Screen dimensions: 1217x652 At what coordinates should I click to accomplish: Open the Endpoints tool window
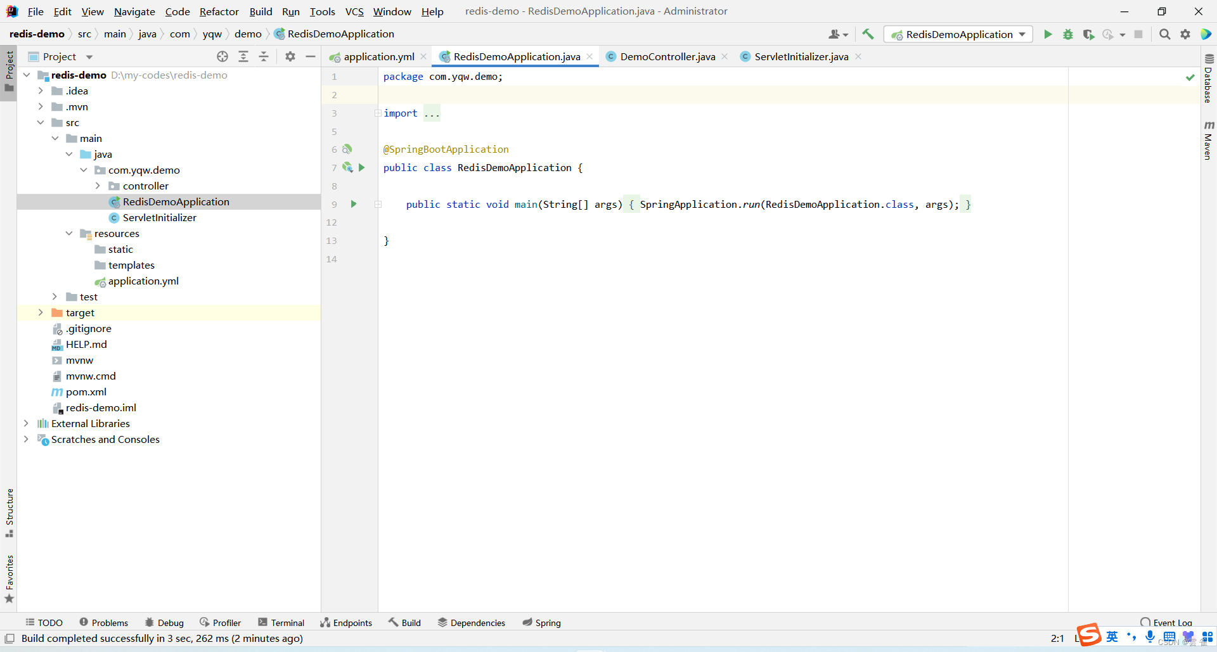tap(346, 623)
